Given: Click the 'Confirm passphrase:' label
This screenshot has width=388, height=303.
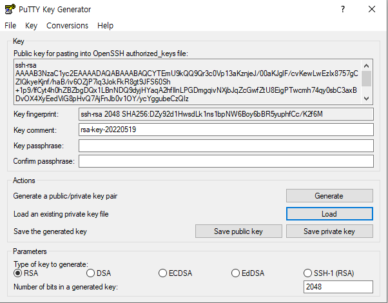Looking at the screenshot, I should tap(44, 161).
